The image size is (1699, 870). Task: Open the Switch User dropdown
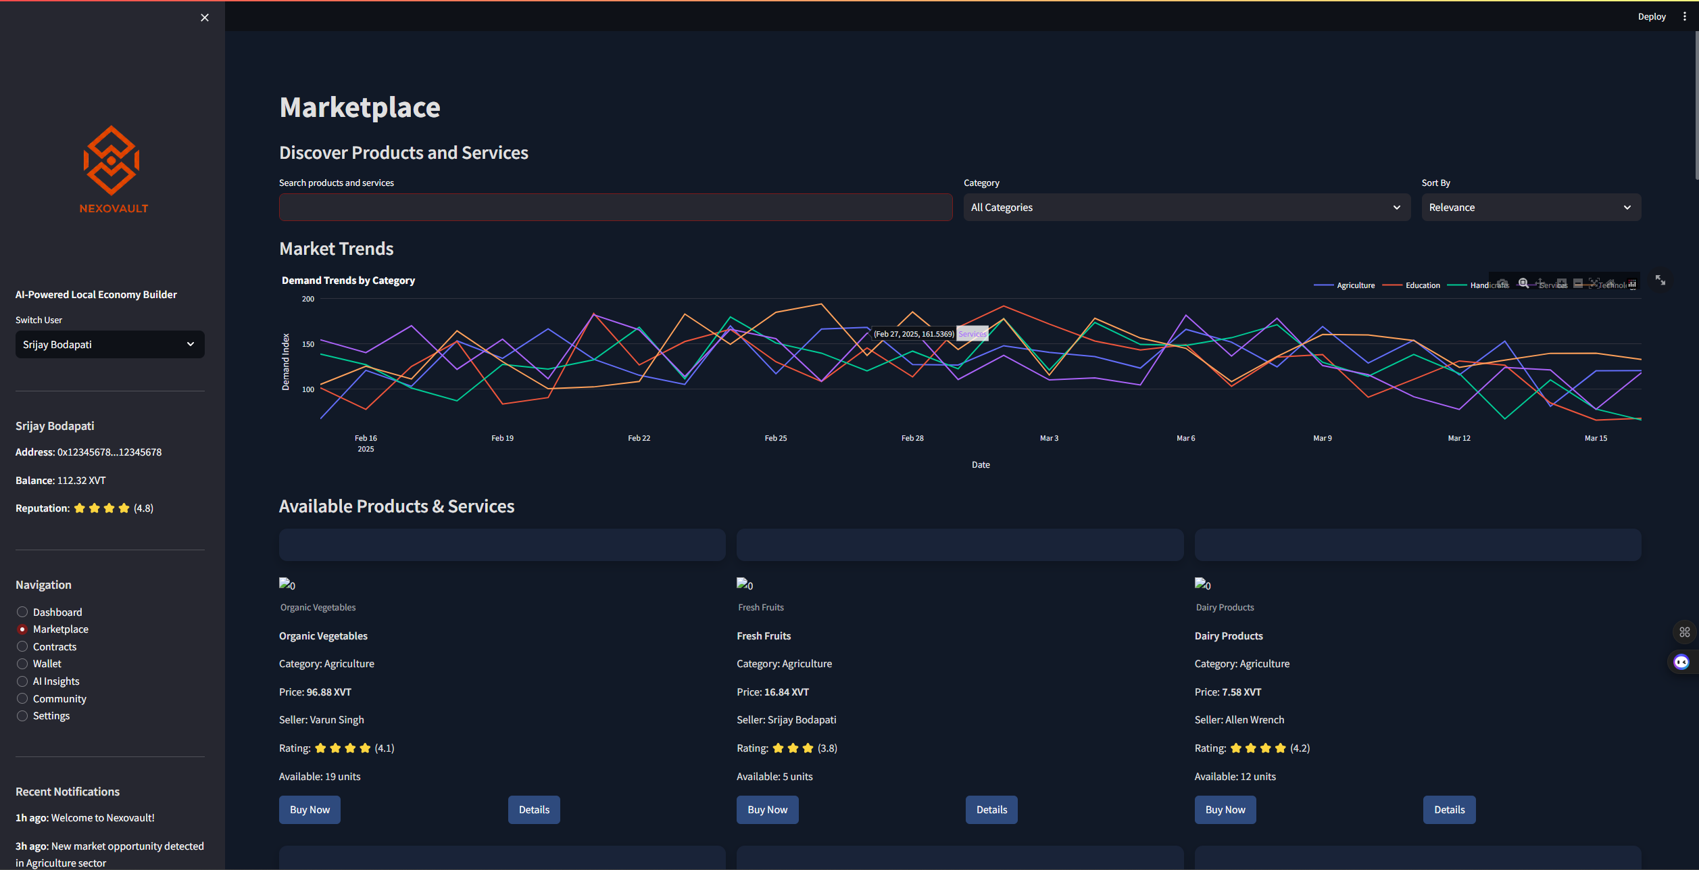tap(109, 344)
